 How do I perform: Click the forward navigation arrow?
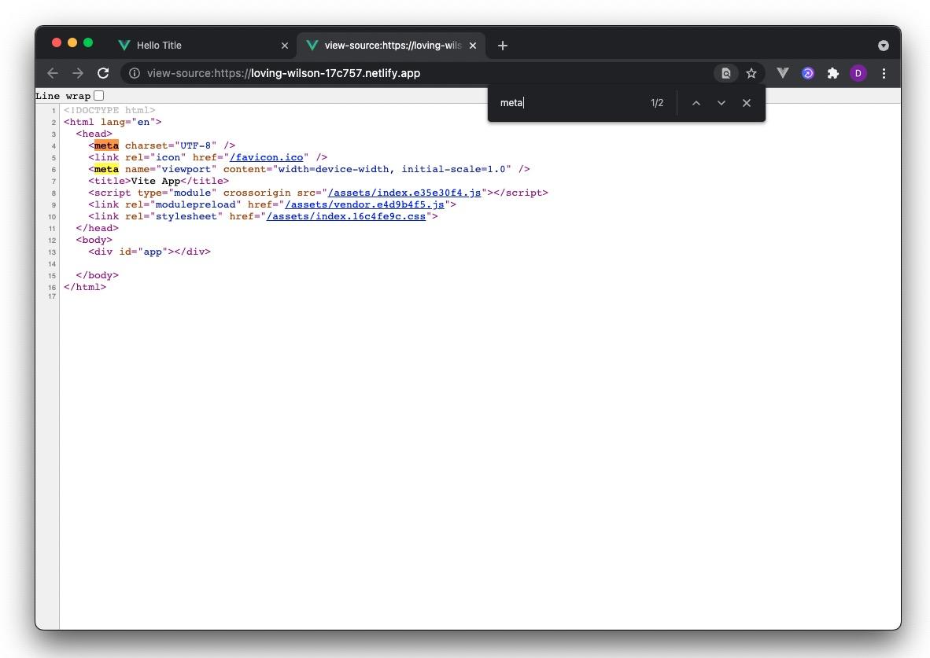78,73
